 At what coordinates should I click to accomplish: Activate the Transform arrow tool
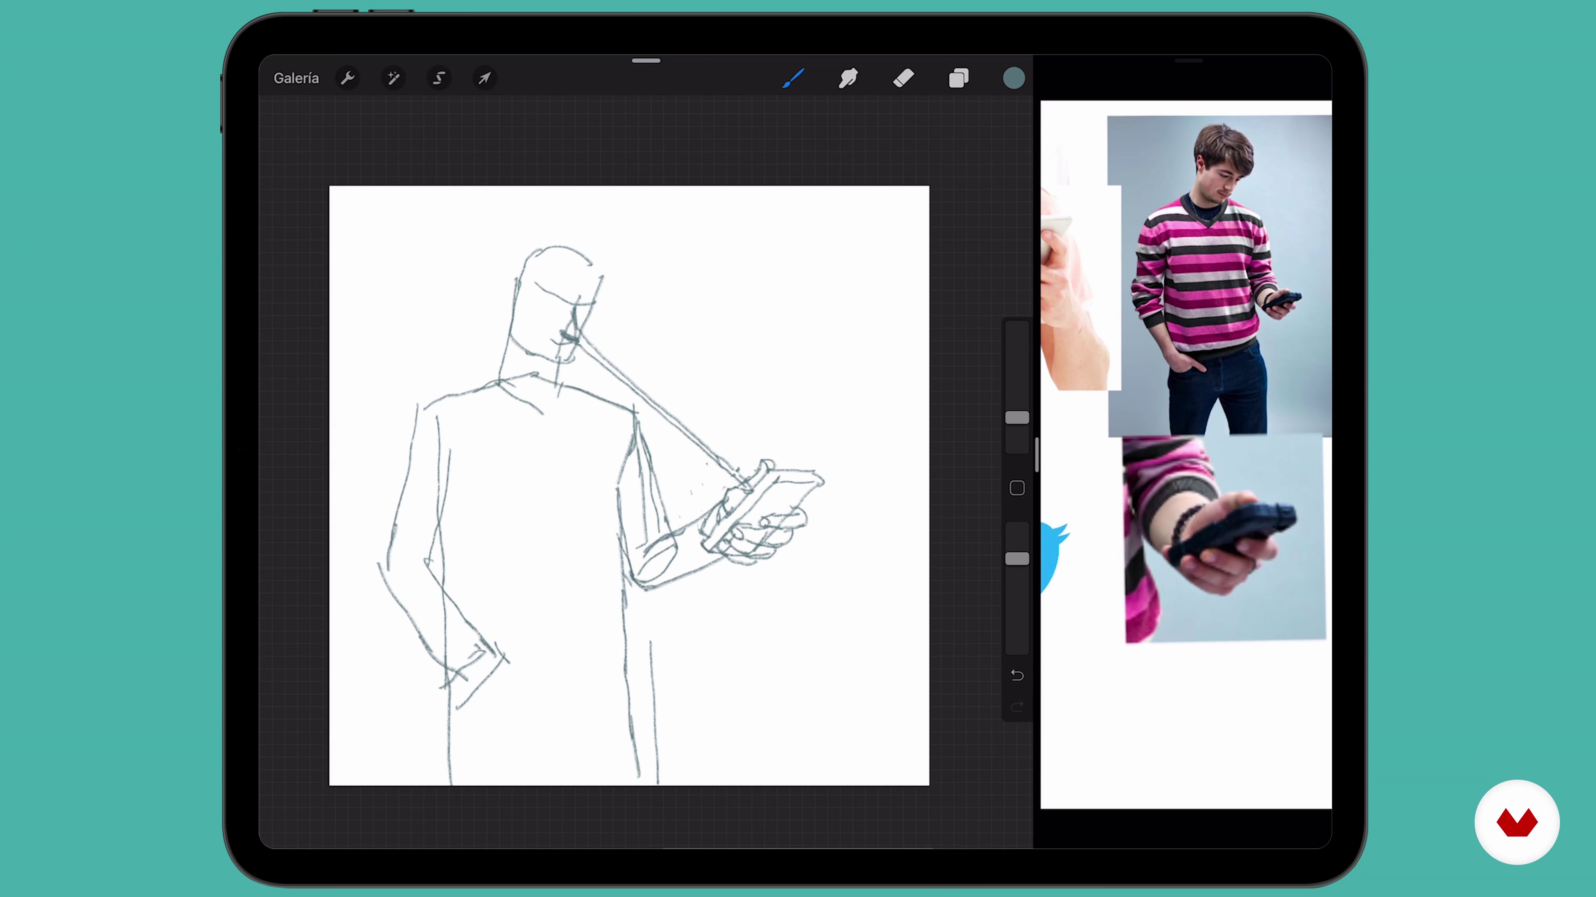(485, 78)
